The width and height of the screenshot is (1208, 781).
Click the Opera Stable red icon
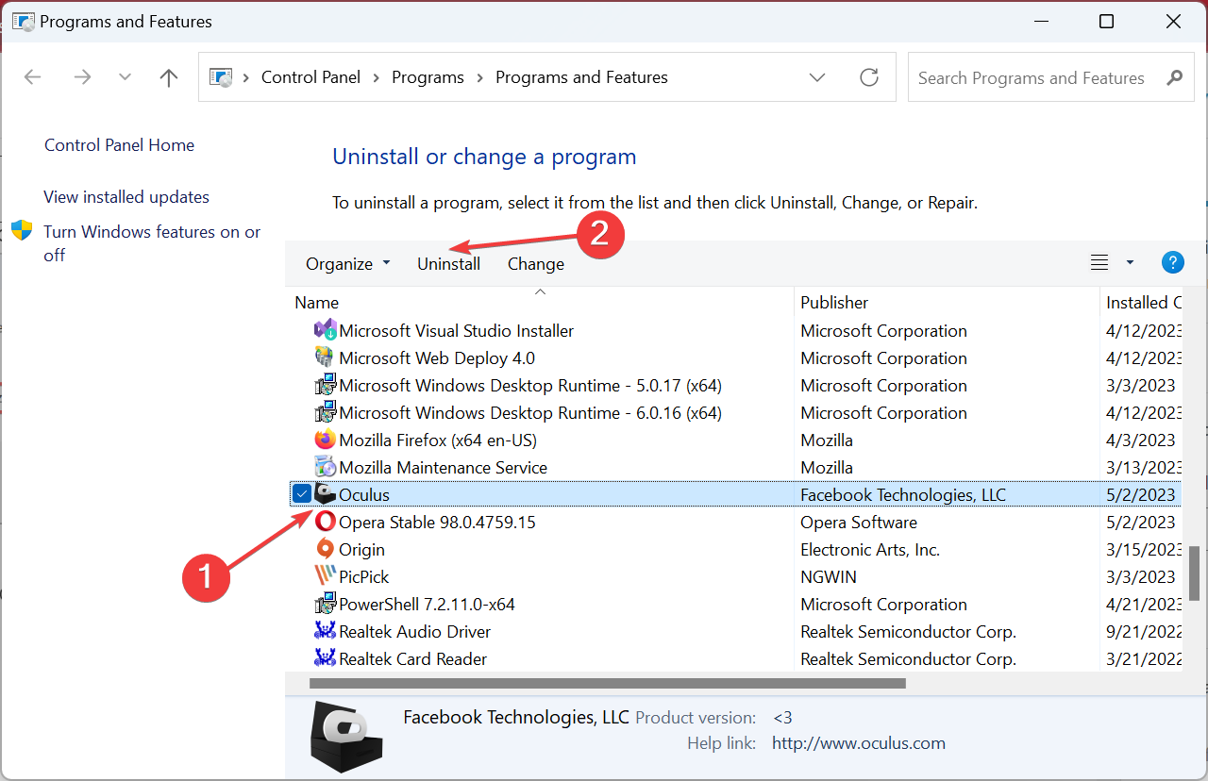coord(325,522)
